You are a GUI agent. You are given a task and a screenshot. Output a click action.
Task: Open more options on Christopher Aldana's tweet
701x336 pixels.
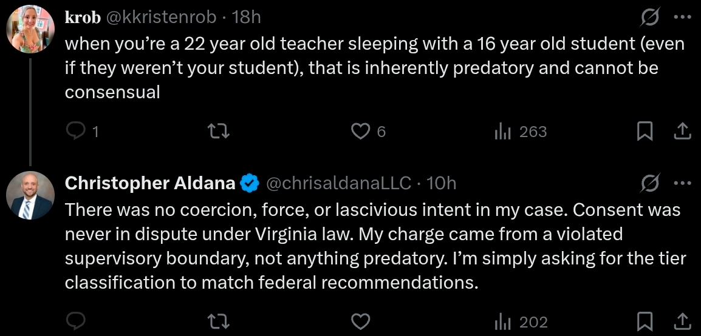click(x=682, y=183)
